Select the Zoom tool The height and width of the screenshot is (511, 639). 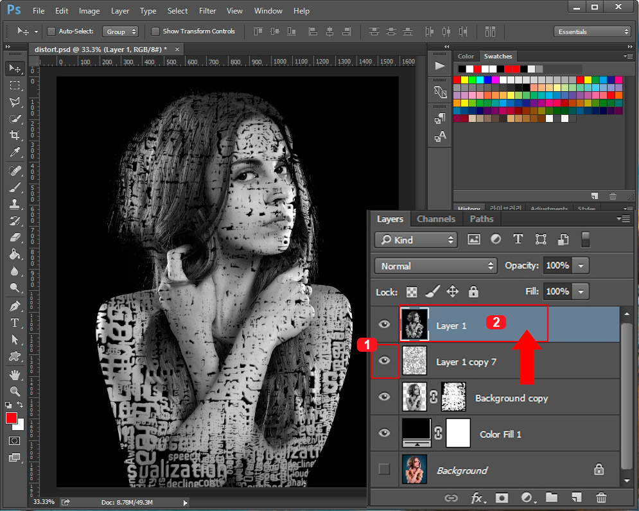tap(15, 391)
